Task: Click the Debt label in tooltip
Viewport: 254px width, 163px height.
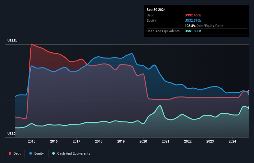Action: pos(150,15)
